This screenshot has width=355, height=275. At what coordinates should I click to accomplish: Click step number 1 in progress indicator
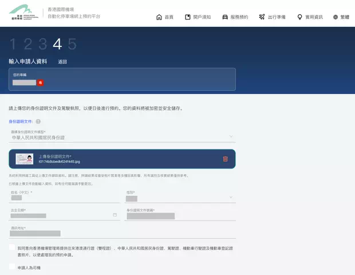[13, 44]
